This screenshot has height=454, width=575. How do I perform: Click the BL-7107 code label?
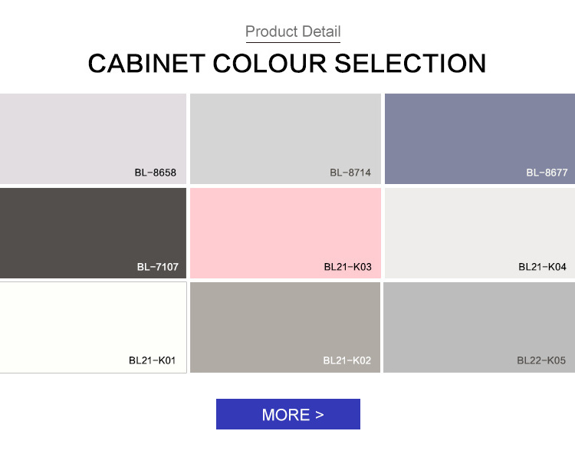click(x=158, y=267)
